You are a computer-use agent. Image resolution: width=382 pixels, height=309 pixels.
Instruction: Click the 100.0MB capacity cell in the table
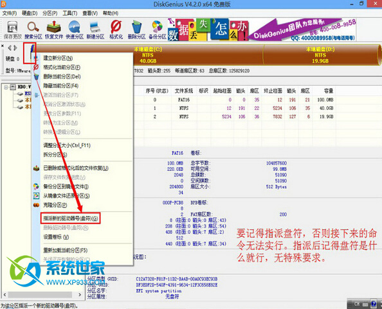pos(325,100)
